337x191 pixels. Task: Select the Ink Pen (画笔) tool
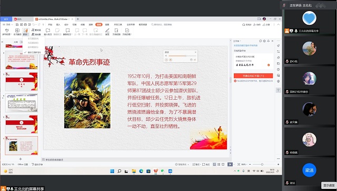pyautogui.click(x=107, y=32)
